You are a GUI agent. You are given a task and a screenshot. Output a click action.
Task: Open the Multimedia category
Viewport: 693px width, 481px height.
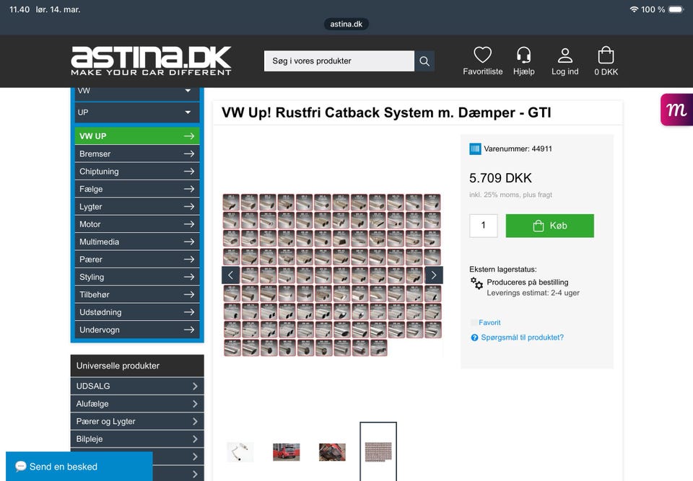pyautogui.click(x=137, y=242)
